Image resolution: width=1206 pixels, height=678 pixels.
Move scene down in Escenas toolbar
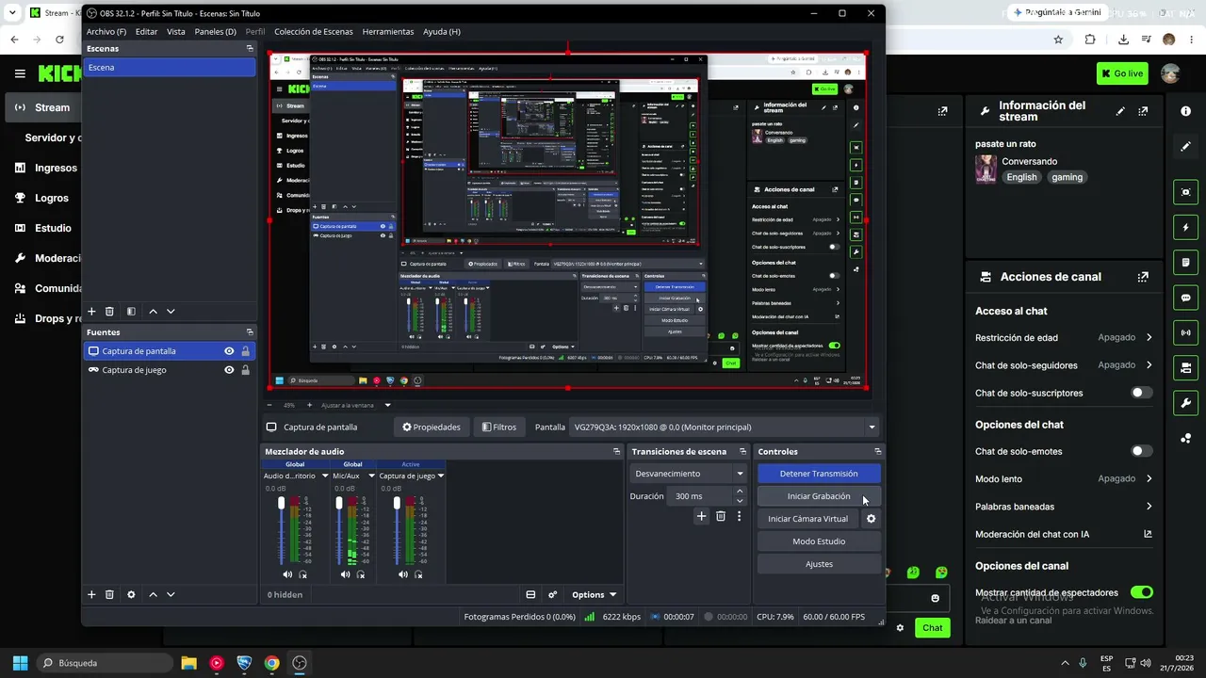171,311
